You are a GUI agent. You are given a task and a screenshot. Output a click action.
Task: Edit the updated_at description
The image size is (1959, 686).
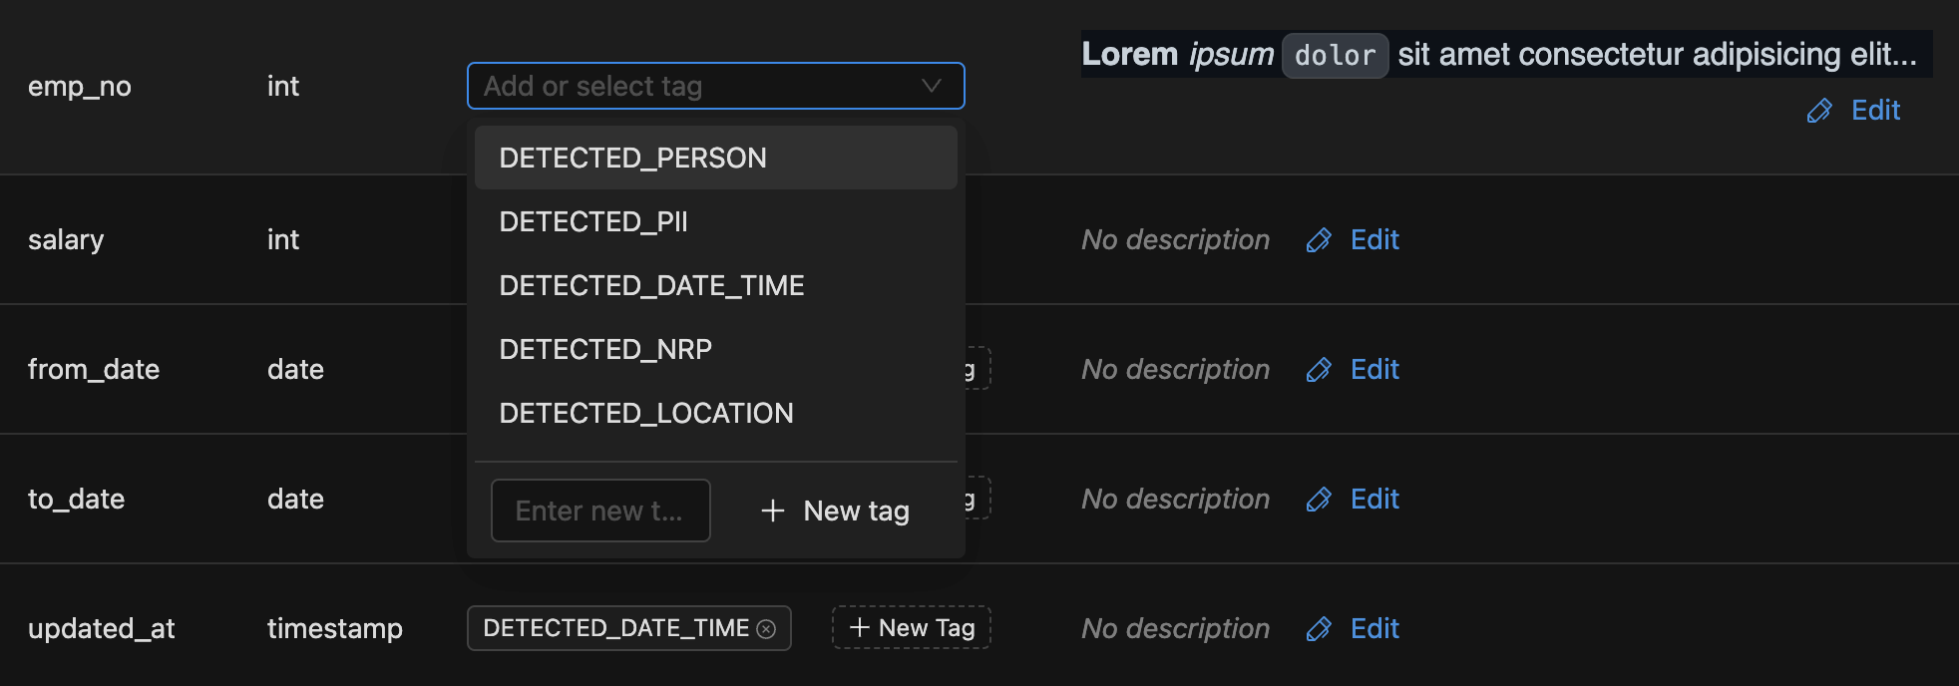[1353, 628]
